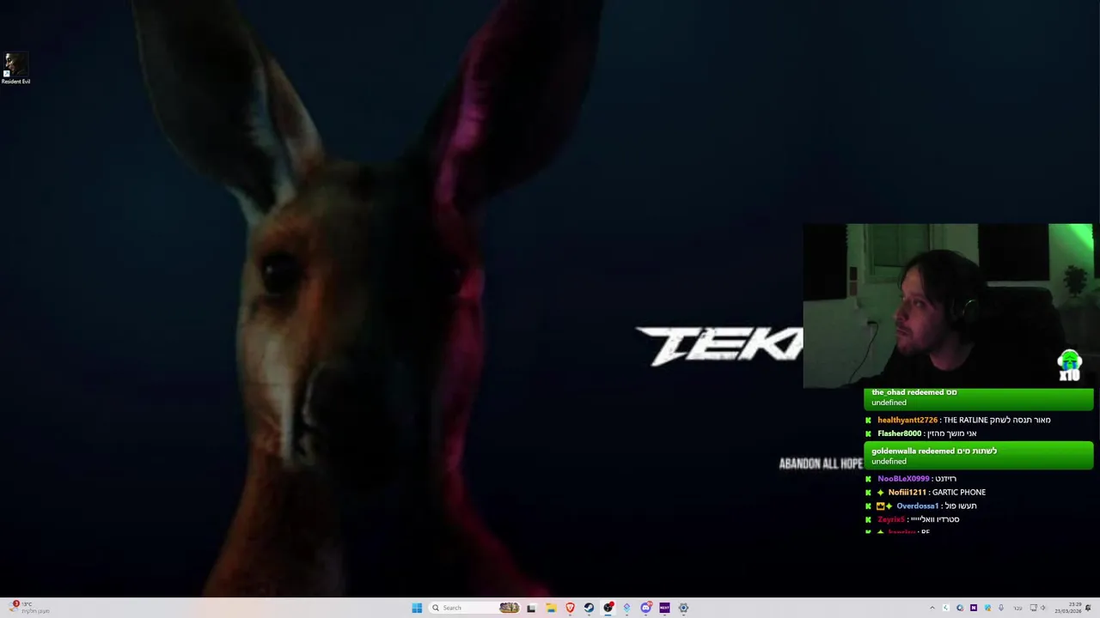
Task: Click the streamer webcam overlay
Action: coord(948,306)
